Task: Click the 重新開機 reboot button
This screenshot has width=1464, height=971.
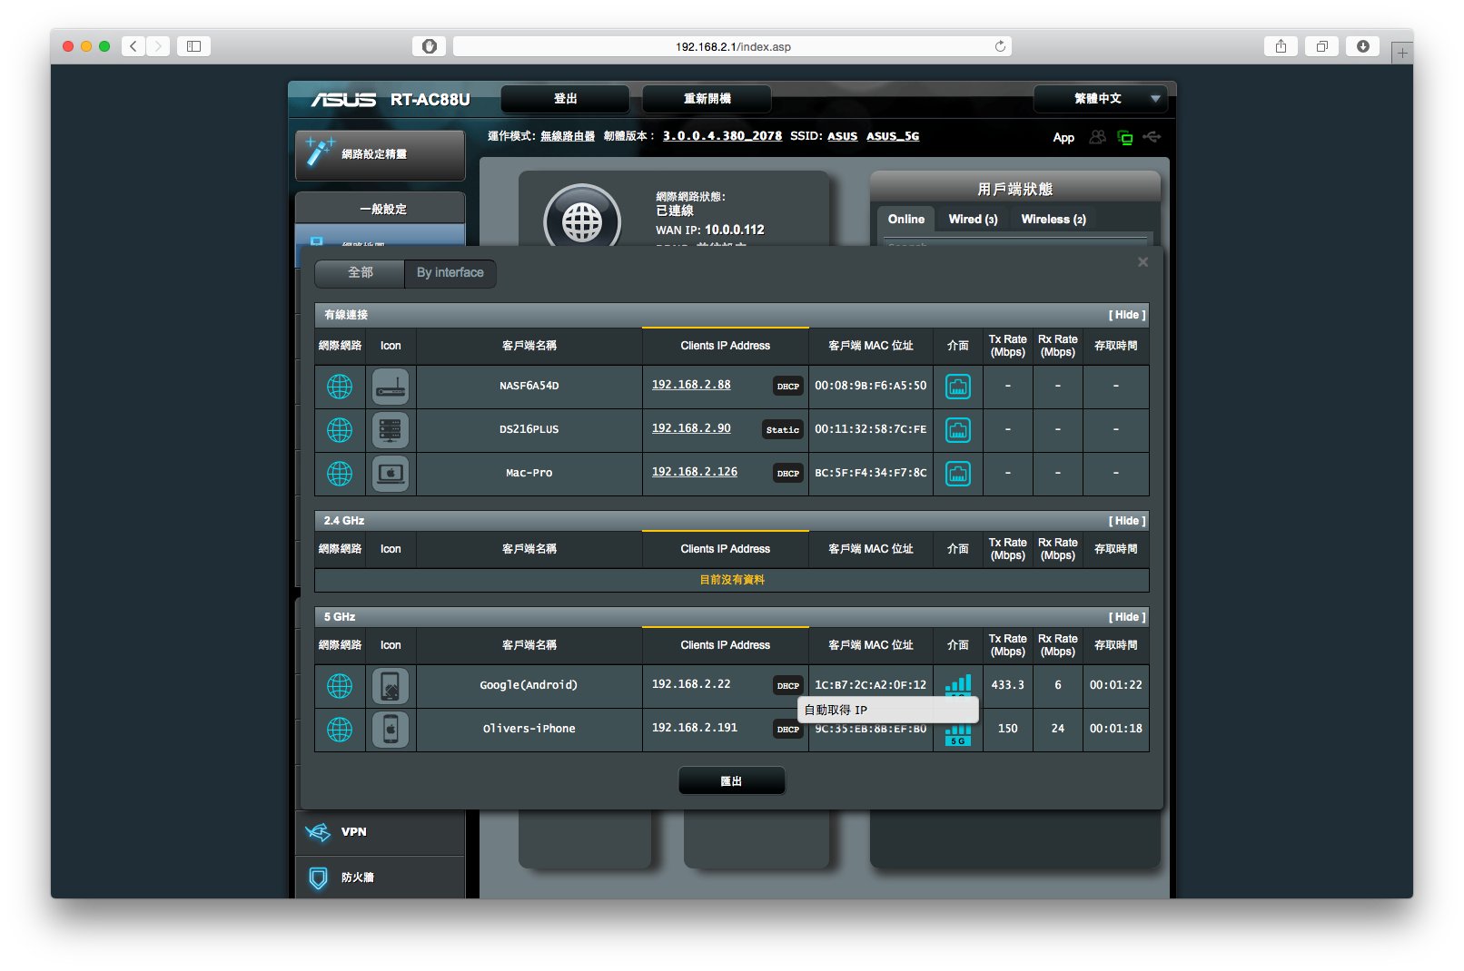Action: pyautogui.click(x=707, y=99)
